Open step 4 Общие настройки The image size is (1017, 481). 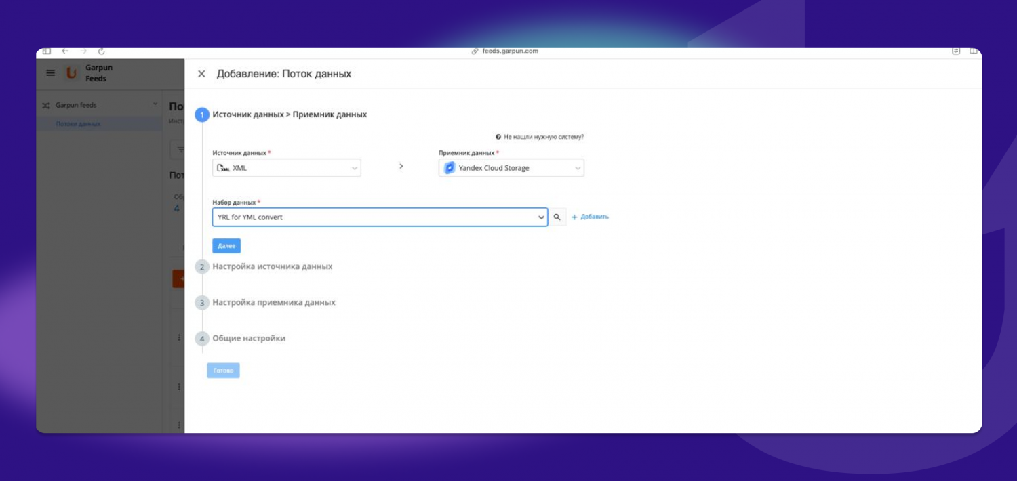[x=249, y=338]
